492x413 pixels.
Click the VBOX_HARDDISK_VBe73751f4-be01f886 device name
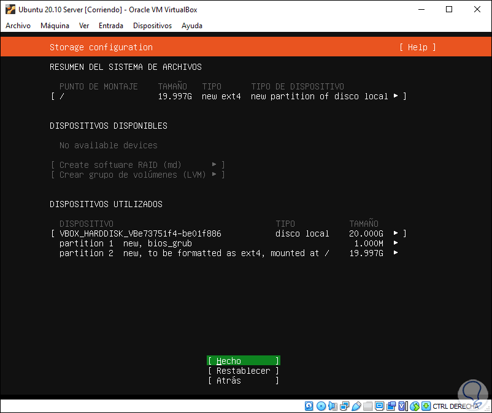coord(140,233)
